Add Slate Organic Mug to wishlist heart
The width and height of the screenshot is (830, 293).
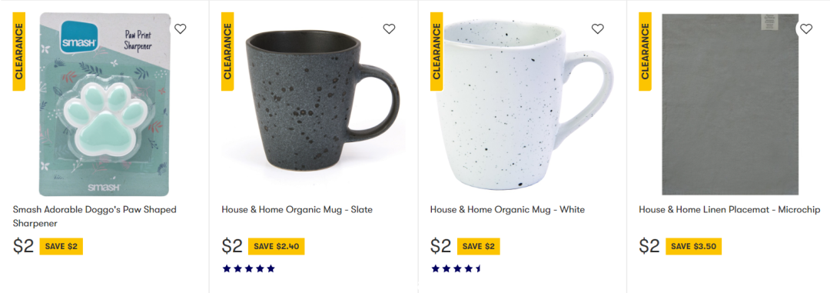pyautogui.click(x=389, y=29)
